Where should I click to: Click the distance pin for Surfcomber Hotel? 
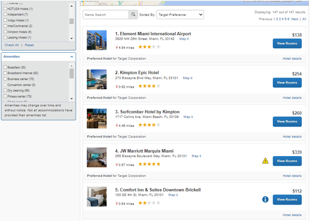(117, 126)
